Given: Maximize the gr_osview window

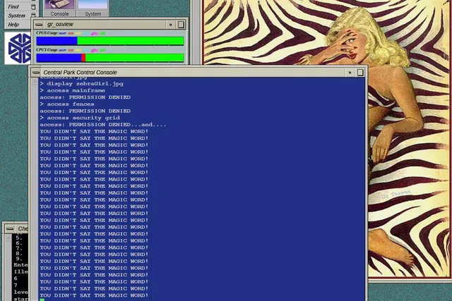Looking at the screenshot, I should [x=181, y=24].
